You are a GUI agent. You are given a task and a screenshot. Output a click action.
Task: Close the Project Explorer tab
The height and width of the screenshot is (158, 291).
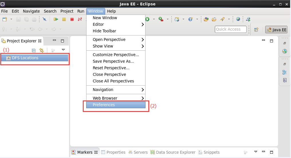tap(40, 41)
